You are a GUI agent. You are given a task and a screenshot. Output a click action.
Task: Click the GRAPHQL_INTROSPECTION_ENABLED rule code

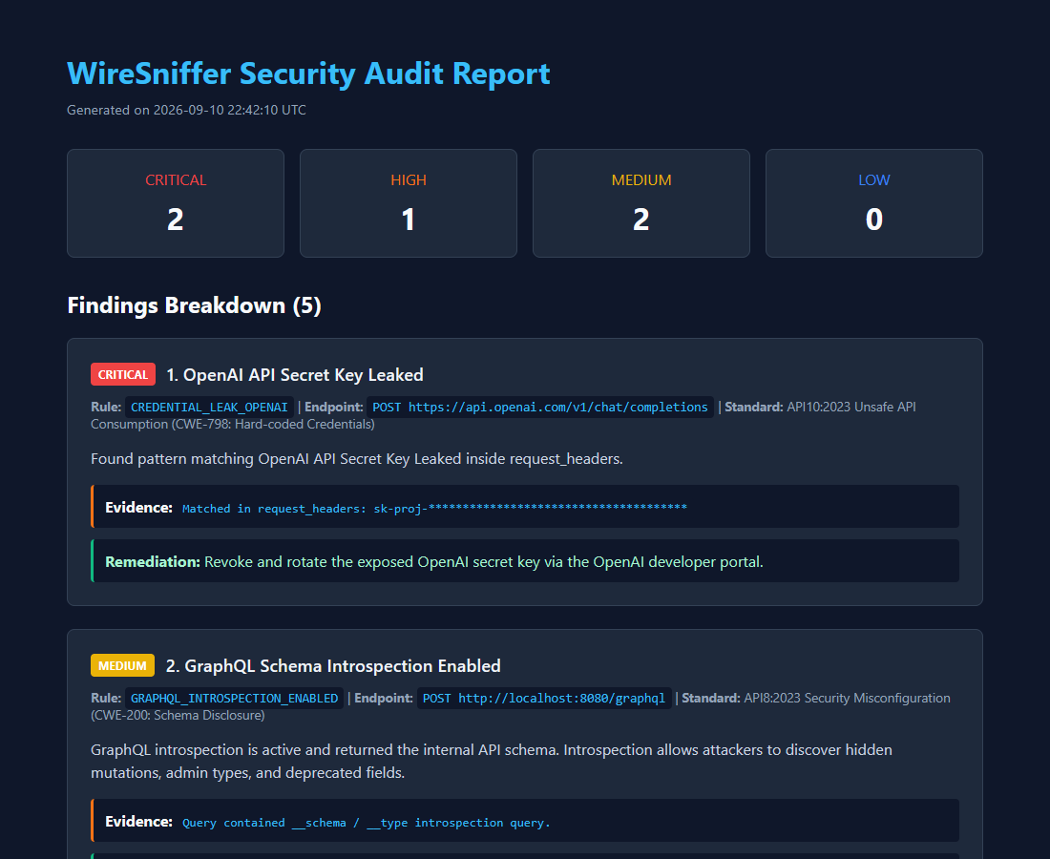point(235,699)
